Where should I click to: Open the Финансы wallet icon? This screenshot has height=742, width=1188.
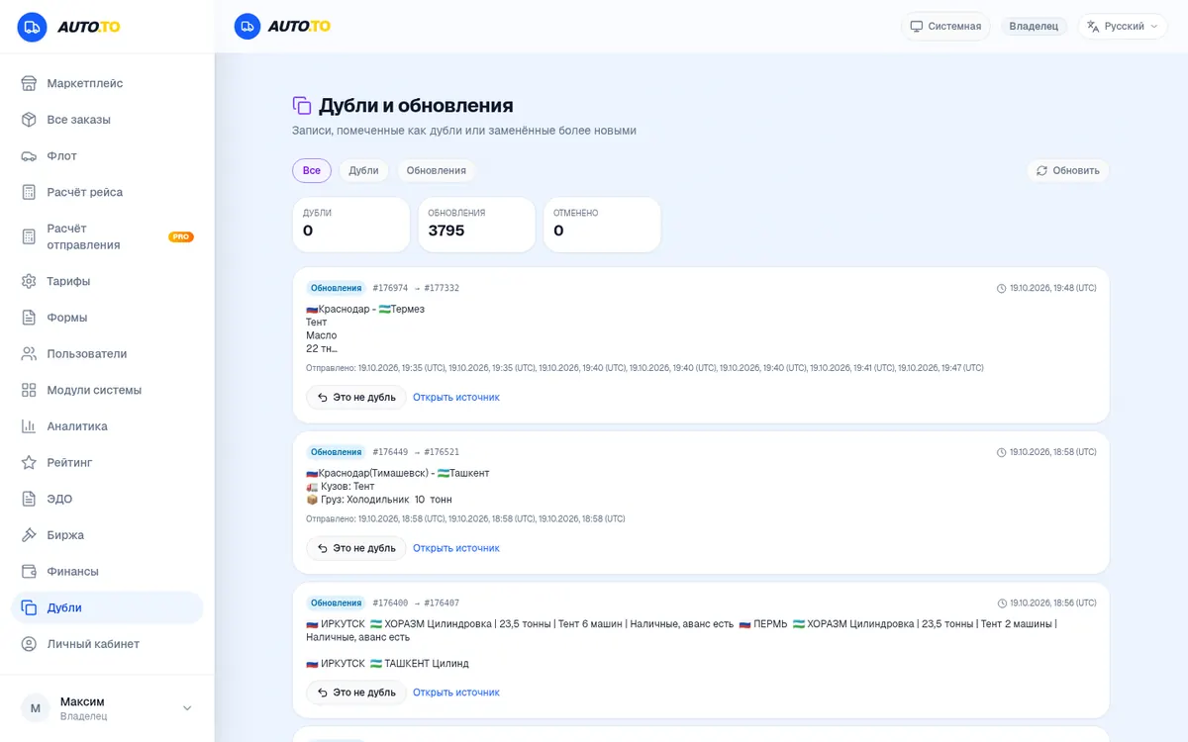pos(29,571)
